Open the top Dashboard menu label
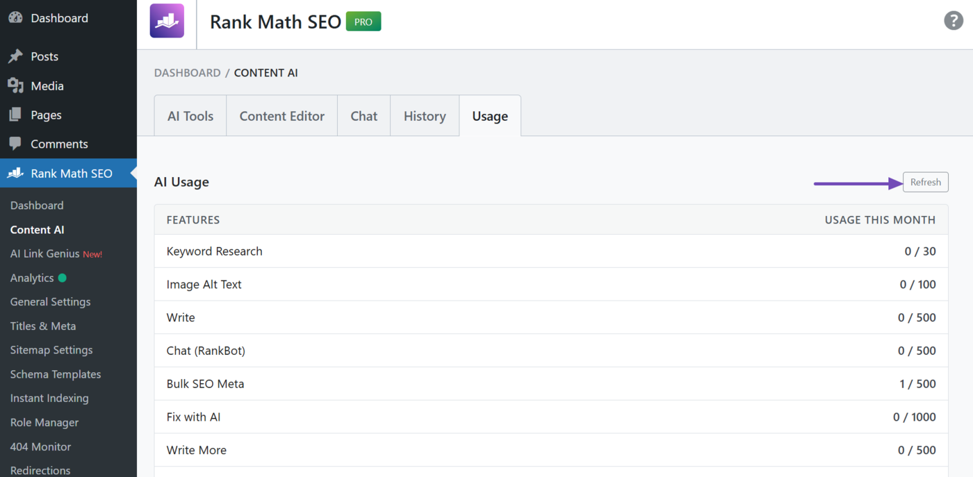Screen dimensions: 973x477 (x=60, y=18)
